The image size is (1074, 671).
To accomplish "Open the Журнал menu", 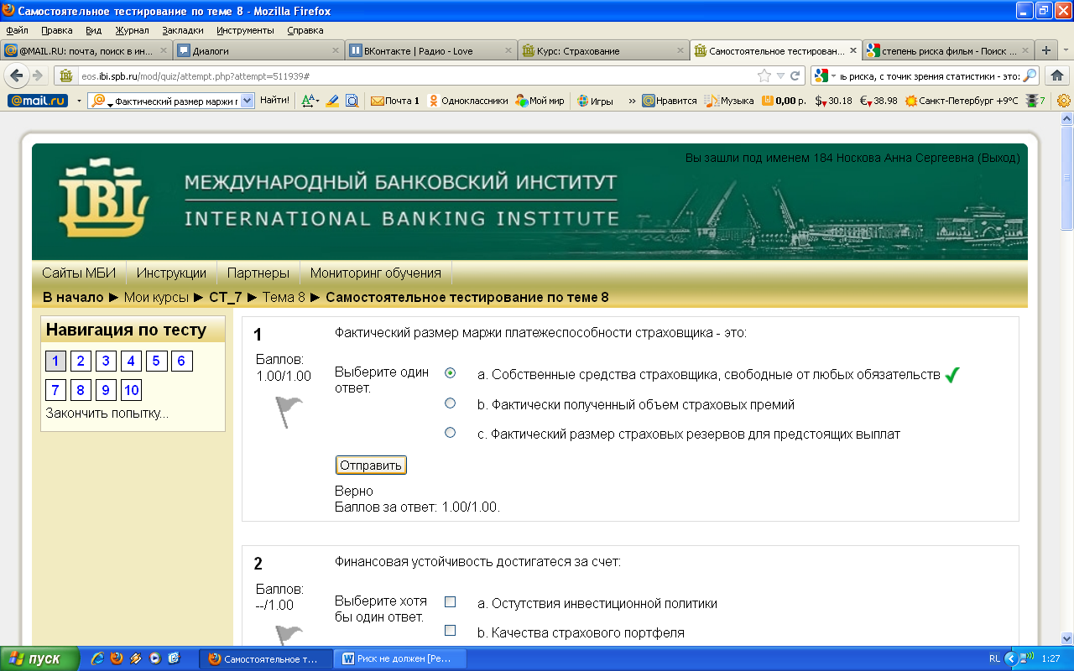I will [x=132, y=30].
